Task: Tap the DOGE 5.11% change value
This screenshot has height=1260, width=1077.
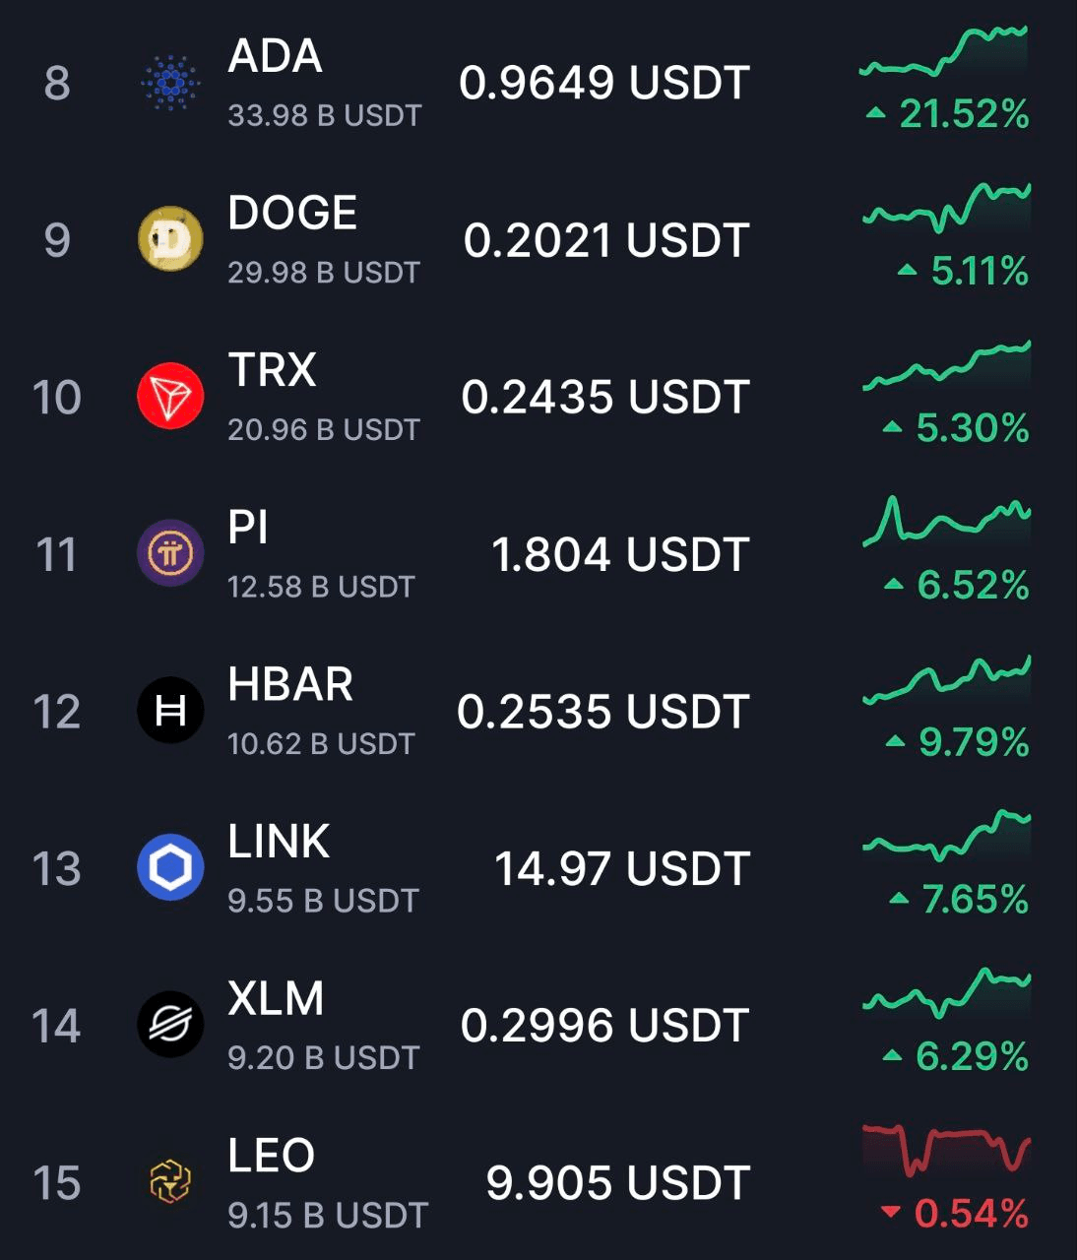Action: (964, 271)
